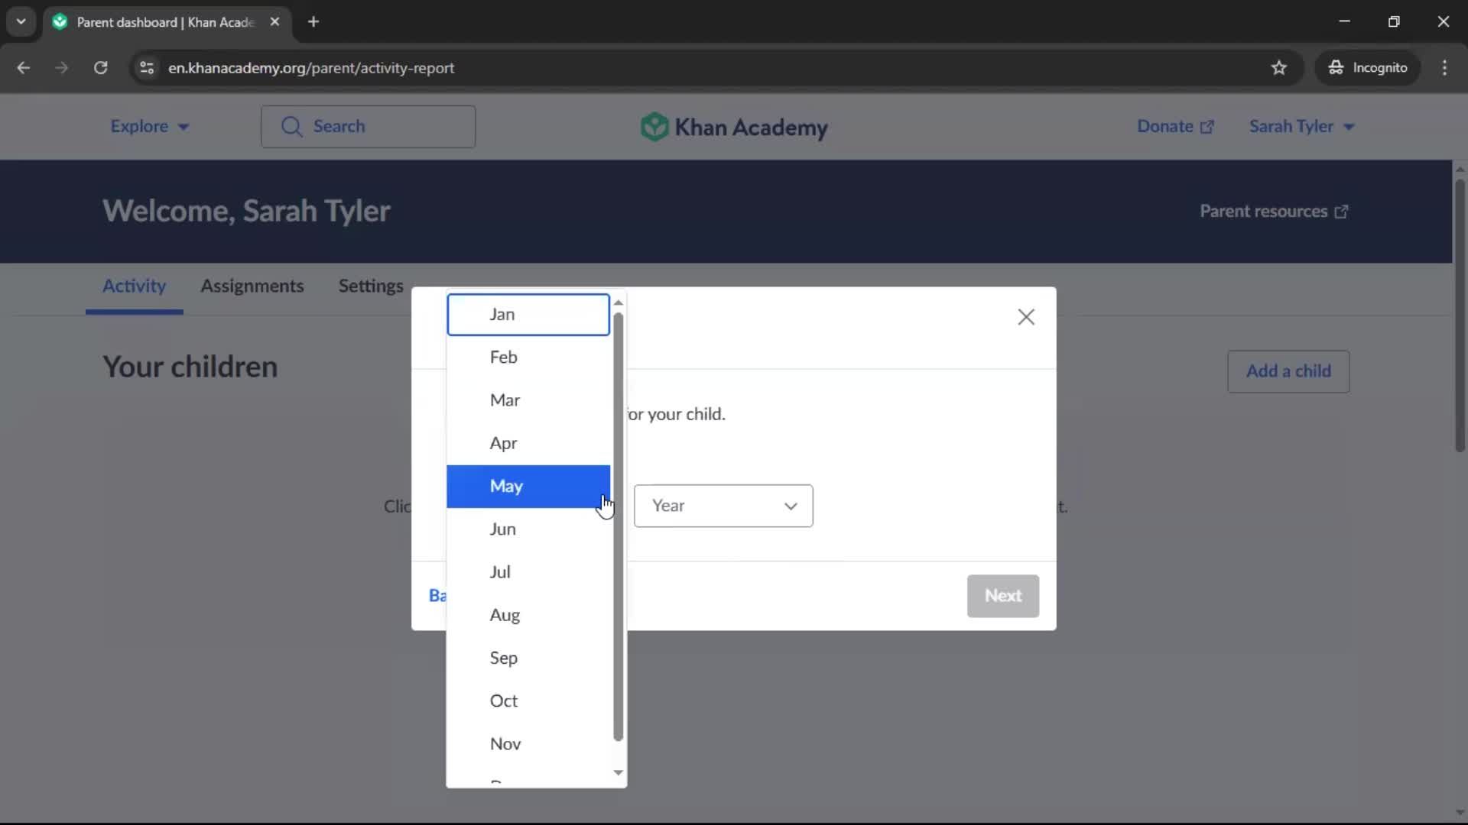This screenshot has width=1468, height=825.
Task: Click the Search input field
Action: 369,127
